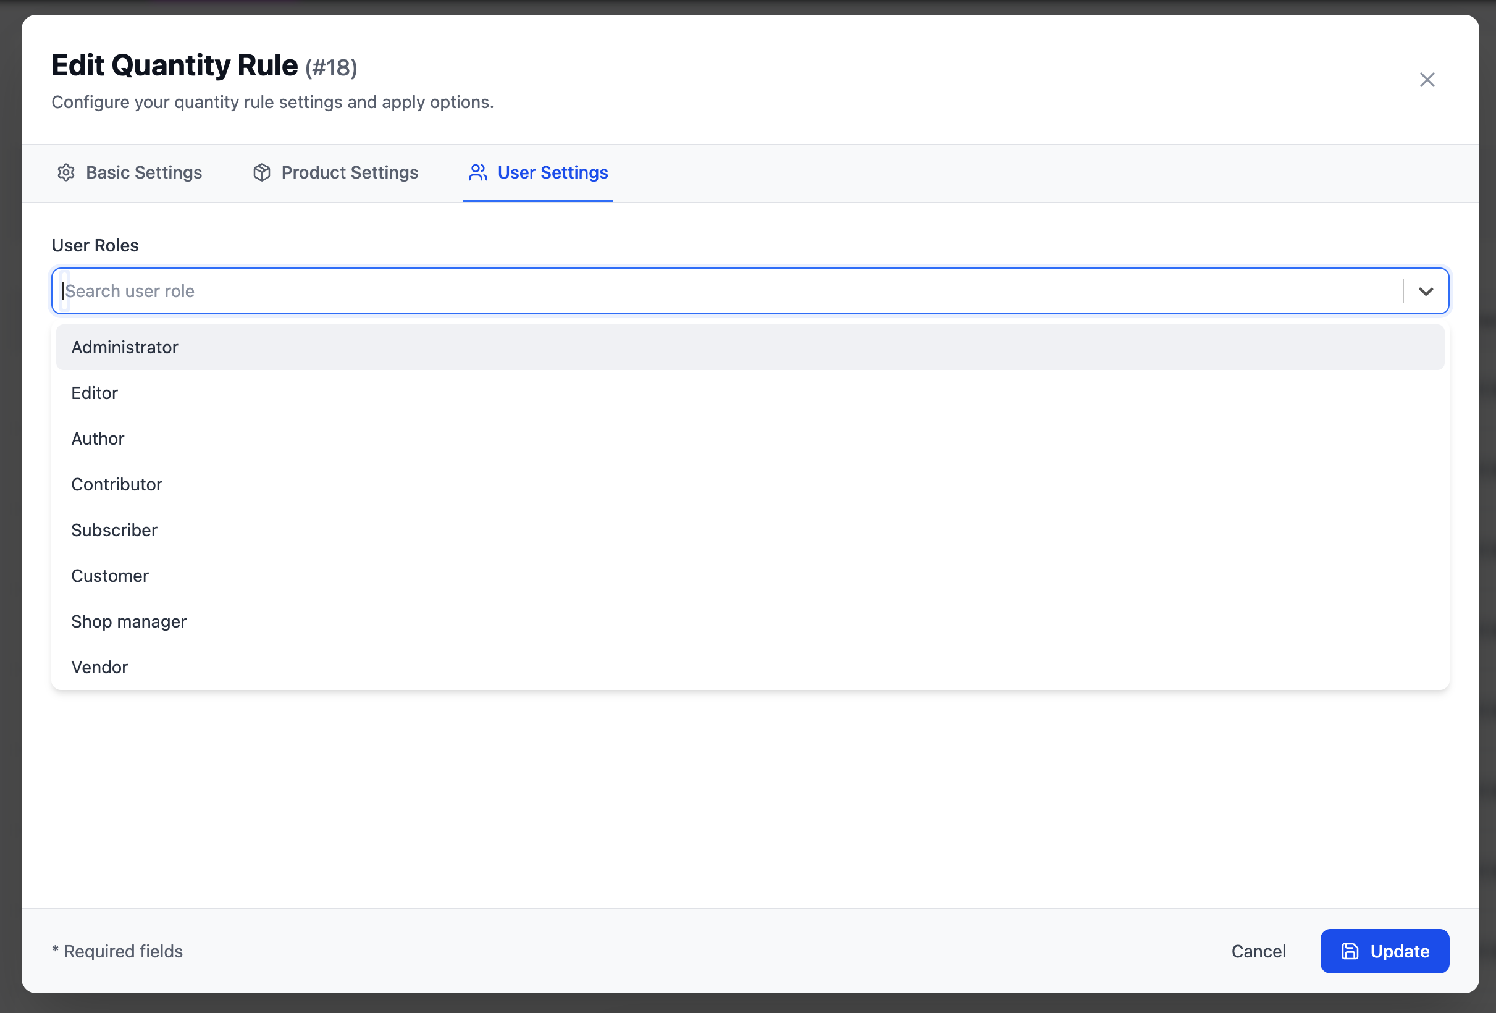Click the box icon beside Product Settings

(x=261, y=172)
